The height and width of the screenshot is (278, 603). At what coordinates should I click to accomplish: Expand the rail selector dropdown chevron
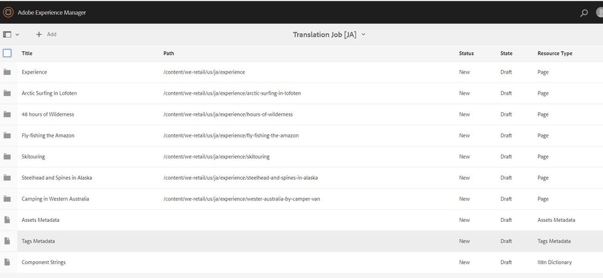coord(18,35)
